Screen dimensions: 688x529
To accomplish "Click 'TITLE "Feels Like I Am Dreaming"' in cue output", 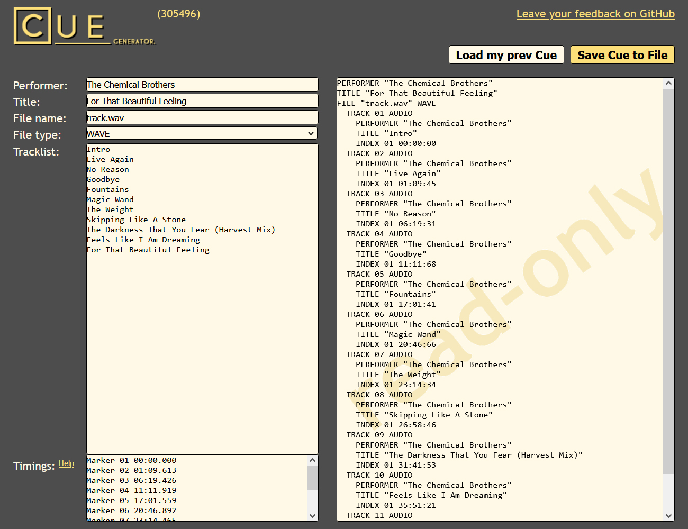I will (x=431, y=495).
